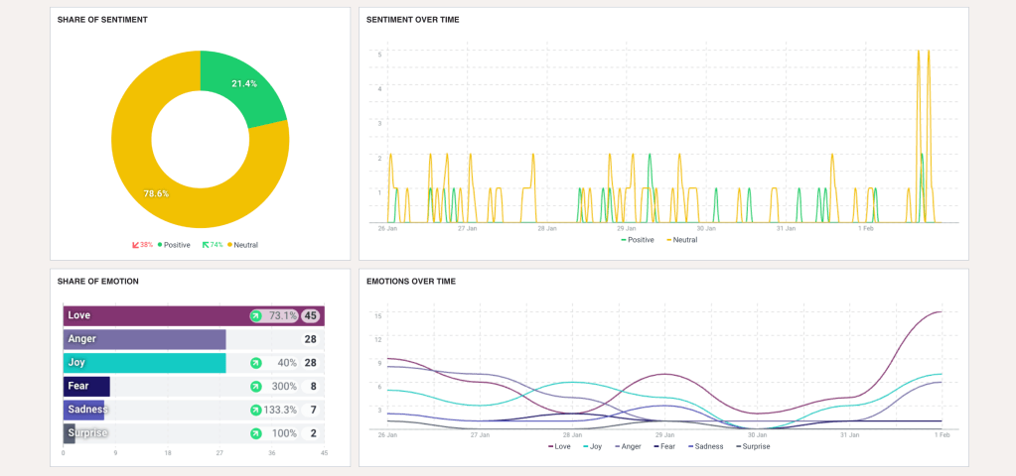
Task: Click the trend arrow icon beside Joy 40%
Action: (255, 363)
